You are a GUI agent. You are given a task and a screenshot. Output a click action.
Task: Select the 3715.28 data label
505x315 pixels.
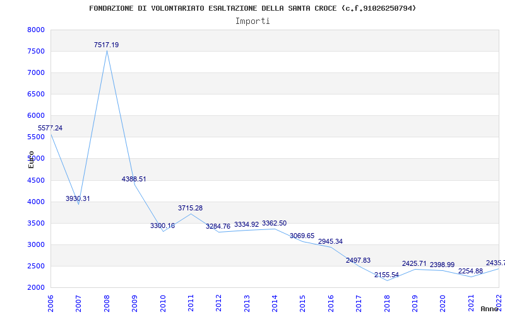[191, 208]
